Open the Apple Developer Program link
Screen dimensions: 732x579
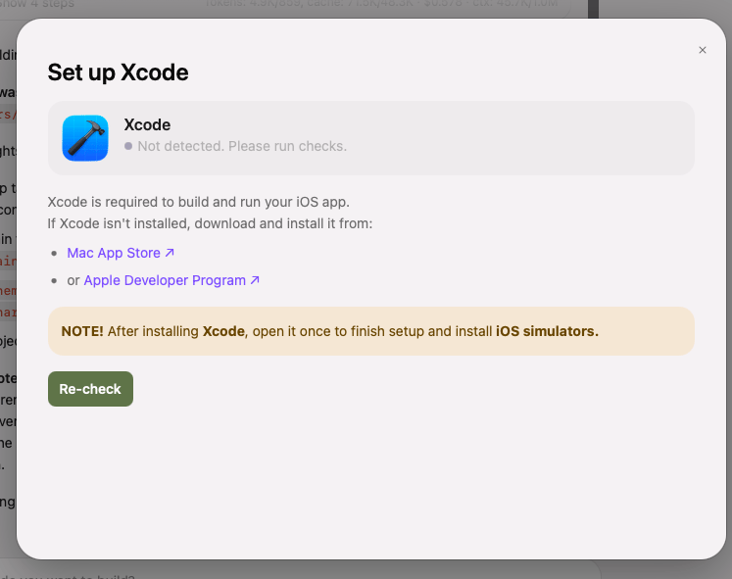click(171, 280)
